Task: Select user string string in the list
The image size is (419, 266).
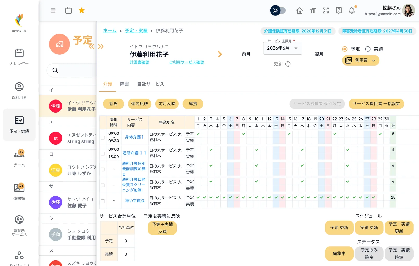Action: tap(68, 138)
